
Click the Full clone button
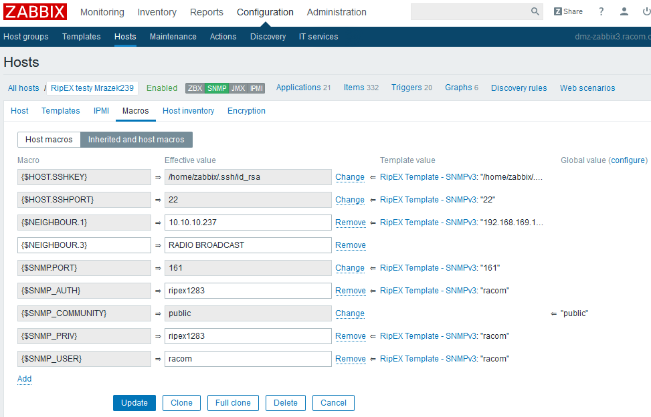coord(233,403)
